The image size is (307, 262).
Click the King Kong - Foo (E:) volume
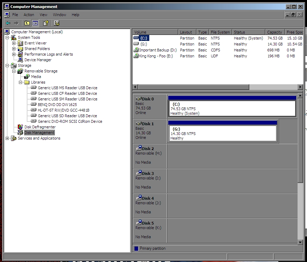pos(156,56)
